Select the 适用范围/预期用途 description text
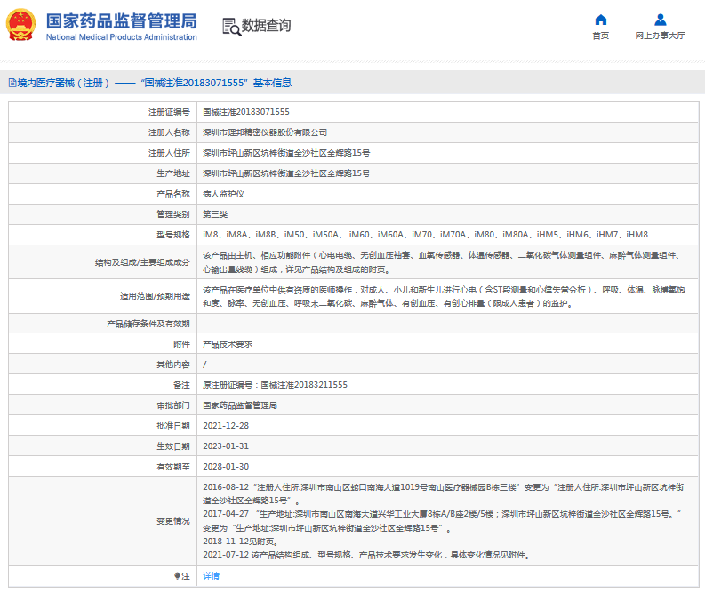This screenshot has height=594, width=705. pyautogui.click(x=444, y=296)
